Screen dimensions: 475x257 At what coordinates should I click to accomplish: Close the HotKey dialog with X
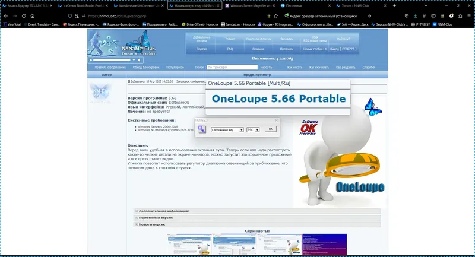coord(276,120)
